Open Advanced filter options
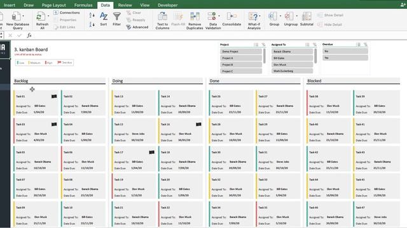Viewport: 407px width, 228px height. pyautogui.click(x=137, y=27)
